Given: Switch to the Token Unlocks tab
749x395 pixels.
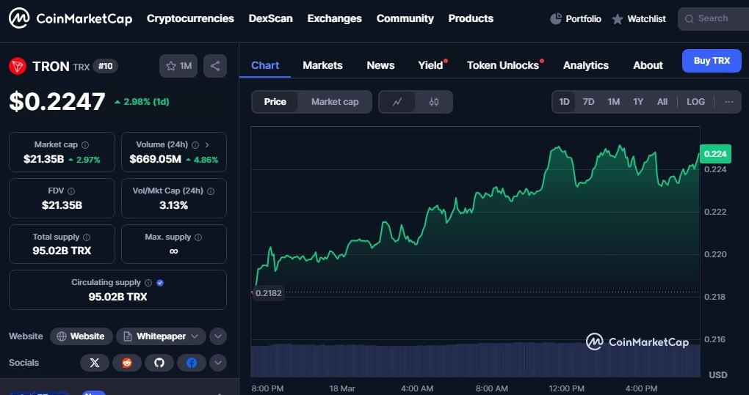Looking at the screenshot, I should pos(502,65).
